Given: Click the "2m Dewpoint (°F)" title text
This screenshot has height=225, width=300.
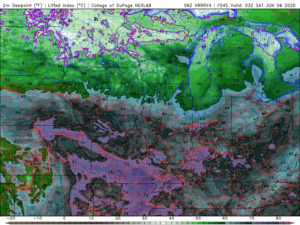Looking at the screenshot, I should pyautogui.click(x=22, y=5).
